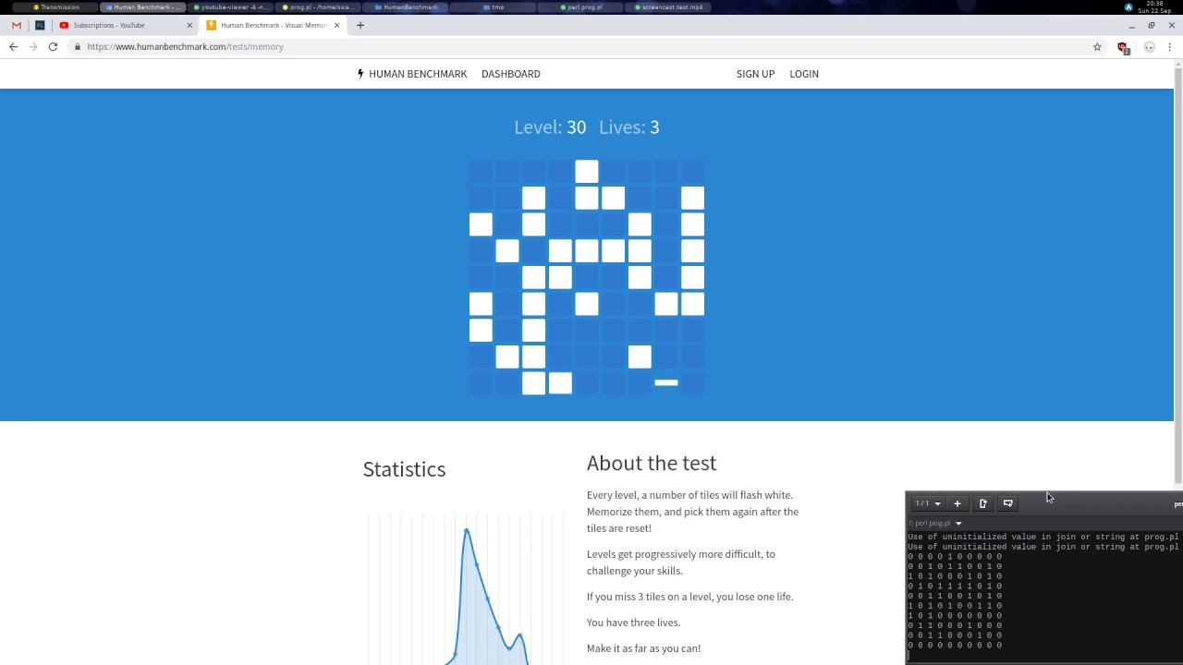Open the red extension icon with badge

click(1123, 47)
